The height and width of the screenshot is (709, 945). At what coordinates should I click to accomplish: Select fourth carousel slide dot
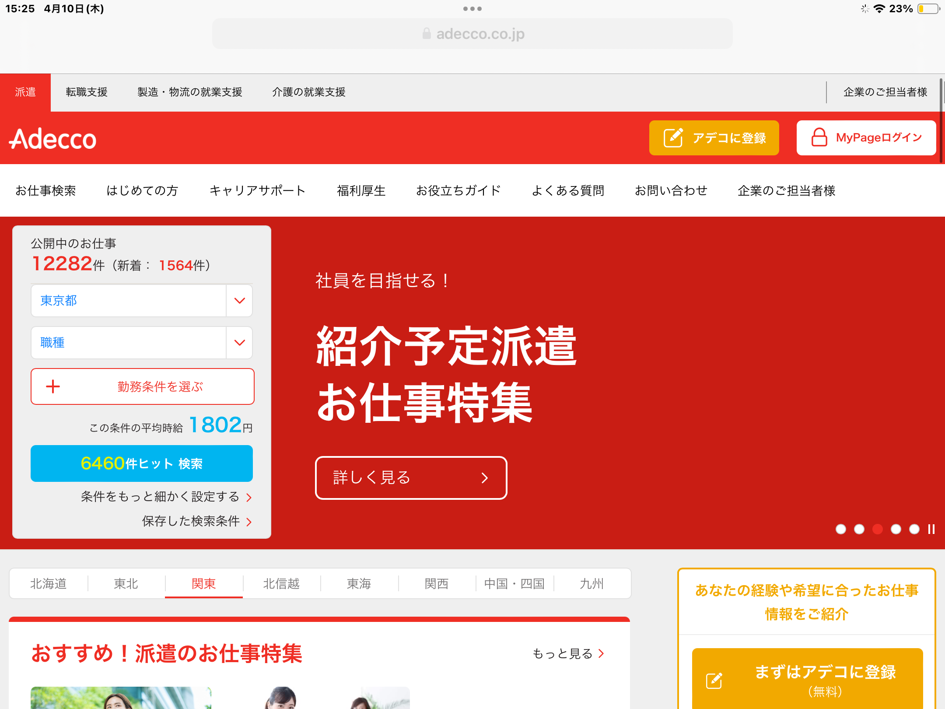896,529
